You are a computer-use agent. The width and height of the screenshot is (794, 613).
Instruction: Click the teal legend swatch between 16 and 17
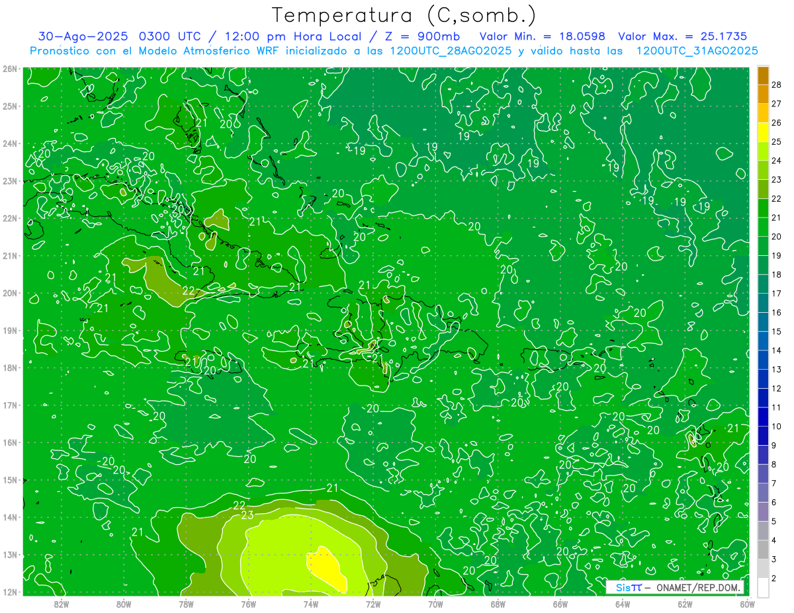pos(763,303)
